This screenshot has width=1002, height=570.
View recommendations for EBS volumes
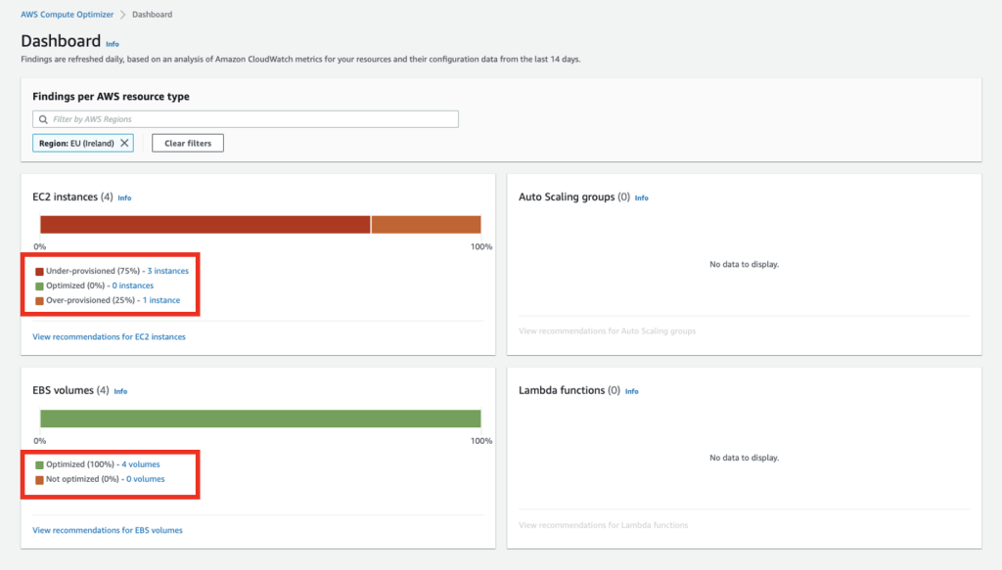coord(108,530)
